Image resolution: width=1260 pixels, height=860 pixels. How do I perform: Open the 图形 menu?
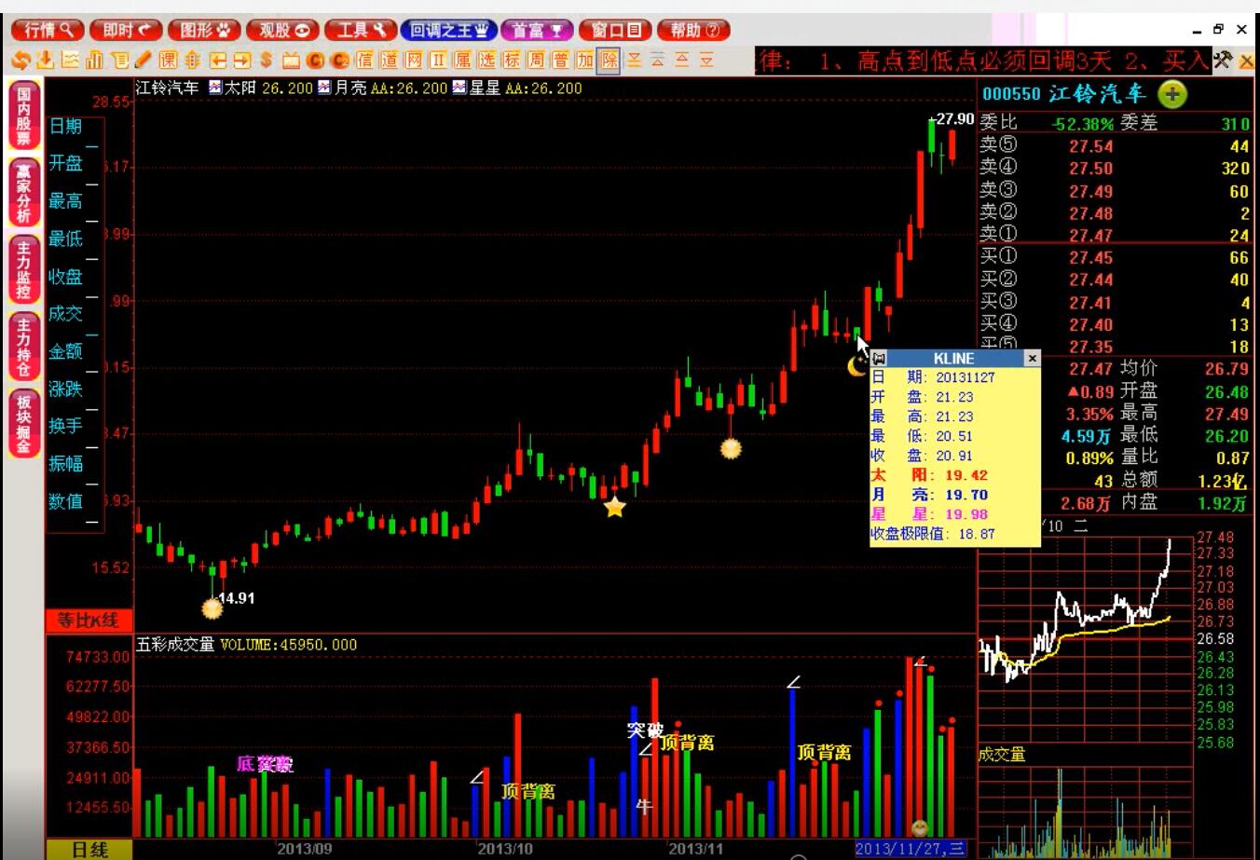click(204, 30)
